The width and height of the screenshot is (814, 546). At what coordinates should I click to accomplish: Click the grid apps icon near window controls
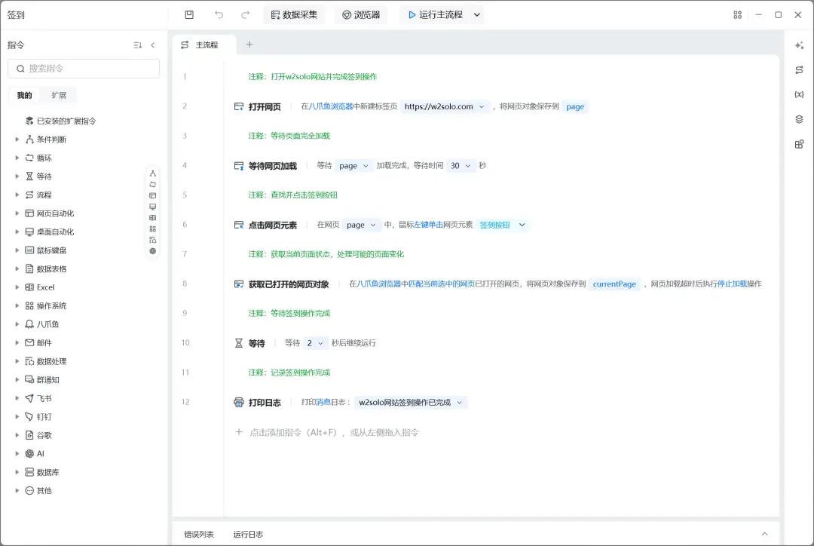point(737,14)
